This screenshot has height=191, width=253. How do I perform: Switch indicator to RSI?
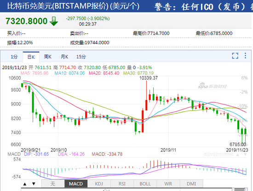click(122, 184)
